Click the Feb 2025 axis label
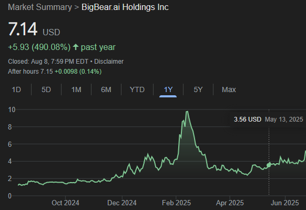The height and width of the screenshot is (210, 306). [x=176, y=203]
